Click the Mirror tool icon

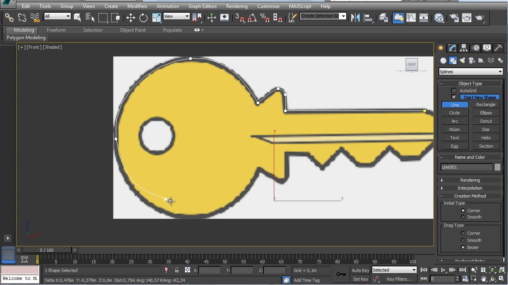coord(355,17)
